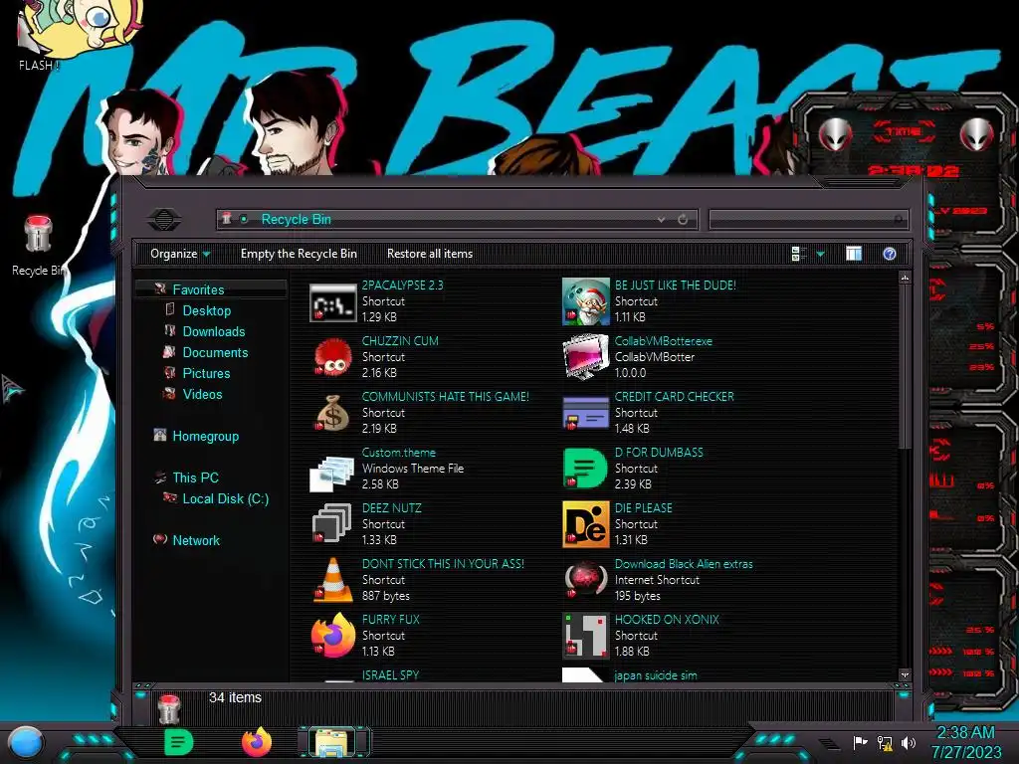Image resolution: width=1019 pixels, height=764 pixels.
Task: Open Documents in Favorites
Action: coord(215,352)
